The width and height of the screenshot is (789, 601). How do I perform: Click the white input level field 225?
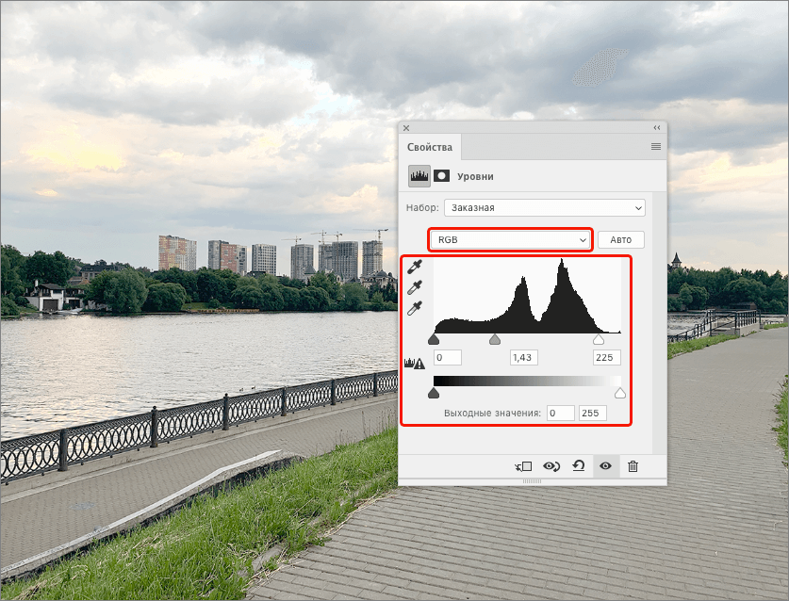click(606, 358)
